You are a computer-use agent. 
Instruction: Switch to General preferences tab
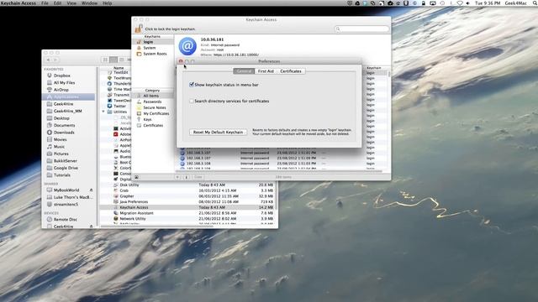[244, 71]
